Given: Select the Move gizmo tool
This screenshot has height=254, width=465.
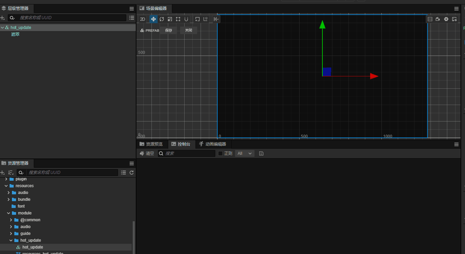Looking at the screenshot, I should (x=154, y=19).
